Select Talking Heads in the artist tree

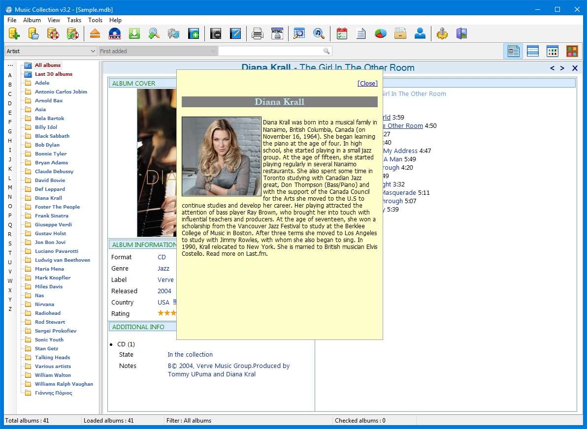52,358
